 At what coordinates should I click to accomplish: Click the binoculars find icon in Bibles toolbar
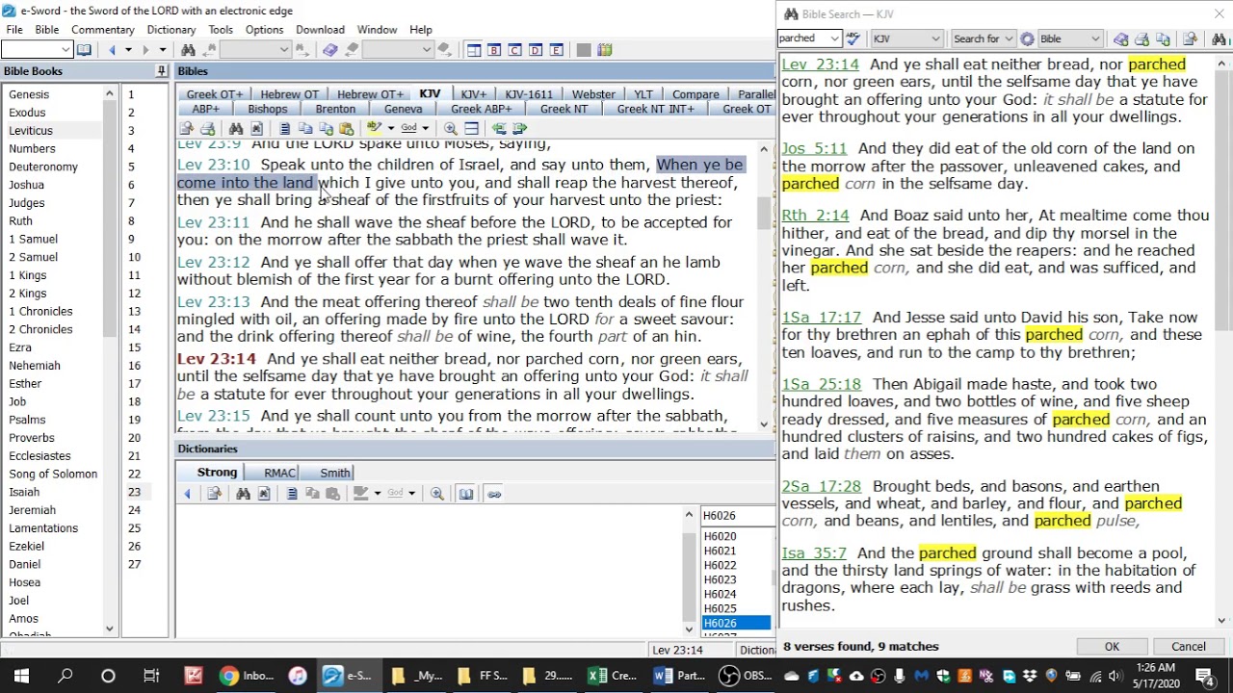coord(236,129)
